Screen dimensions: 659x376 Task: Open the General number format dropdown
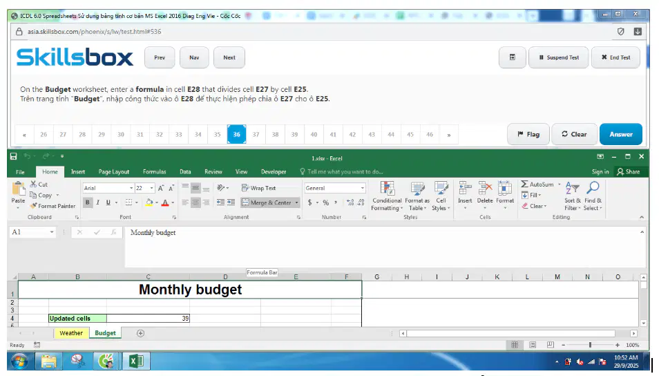click(362, 188)
